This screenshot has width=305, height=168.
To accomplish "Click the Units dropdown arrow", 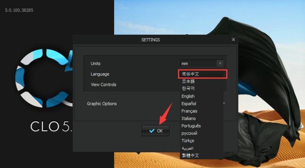I will (220, 64).
